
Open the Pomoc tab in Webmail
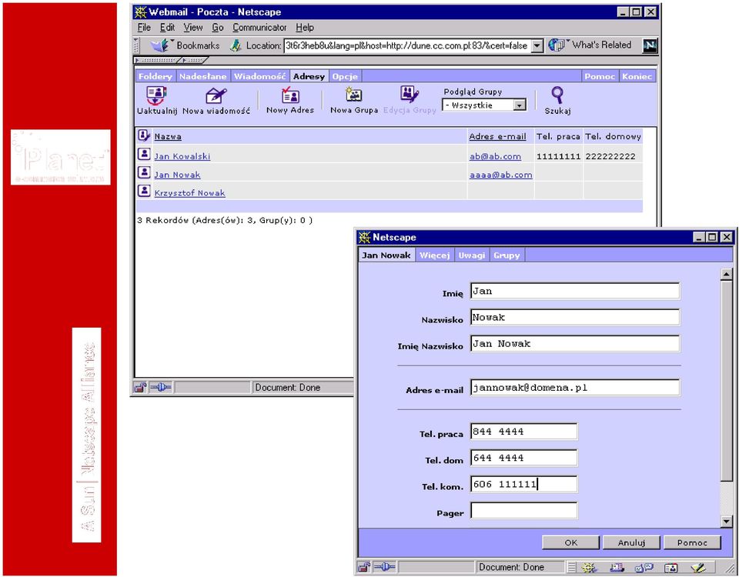coord(600,76)
